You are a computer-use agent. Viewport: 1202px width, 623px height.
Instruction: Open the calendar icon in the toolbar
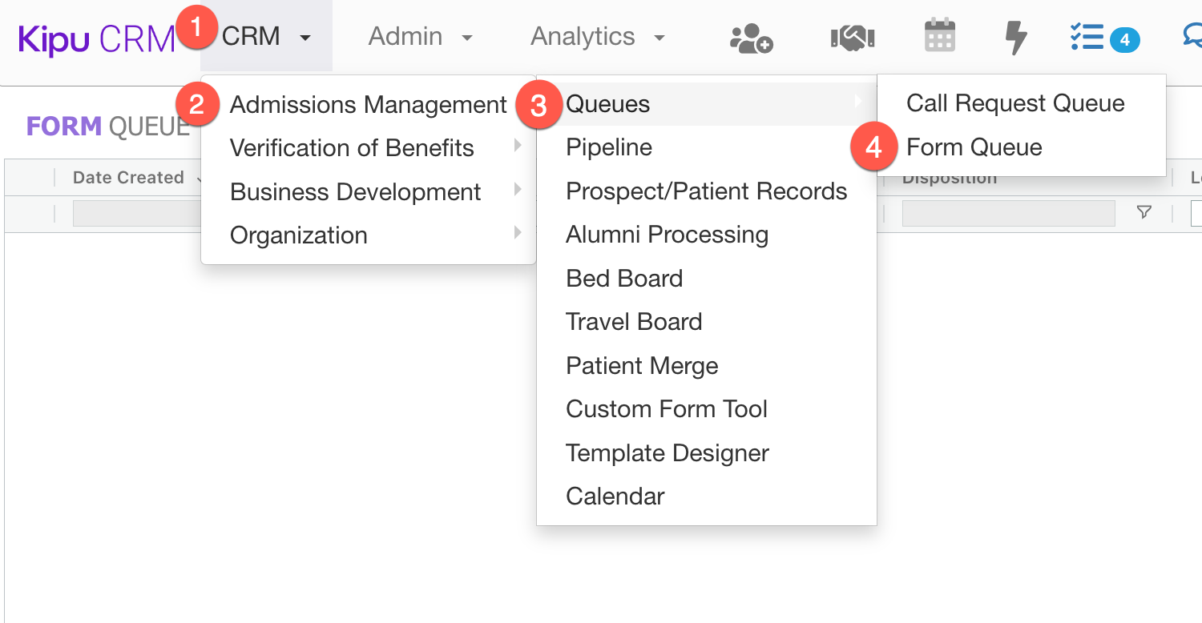(939, 37)
